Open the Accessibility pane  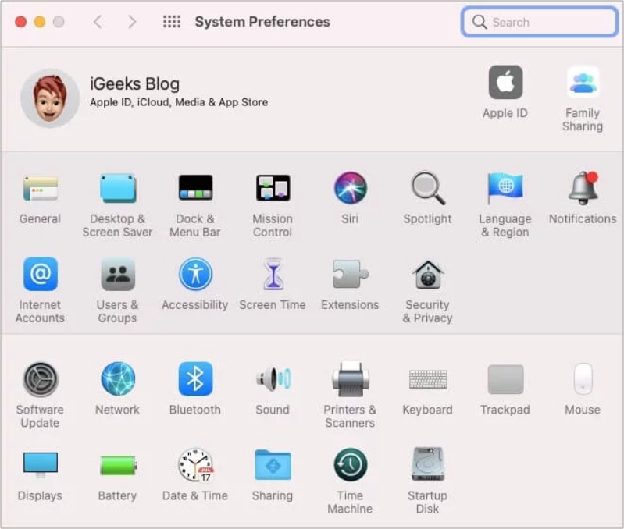(195, 275)
